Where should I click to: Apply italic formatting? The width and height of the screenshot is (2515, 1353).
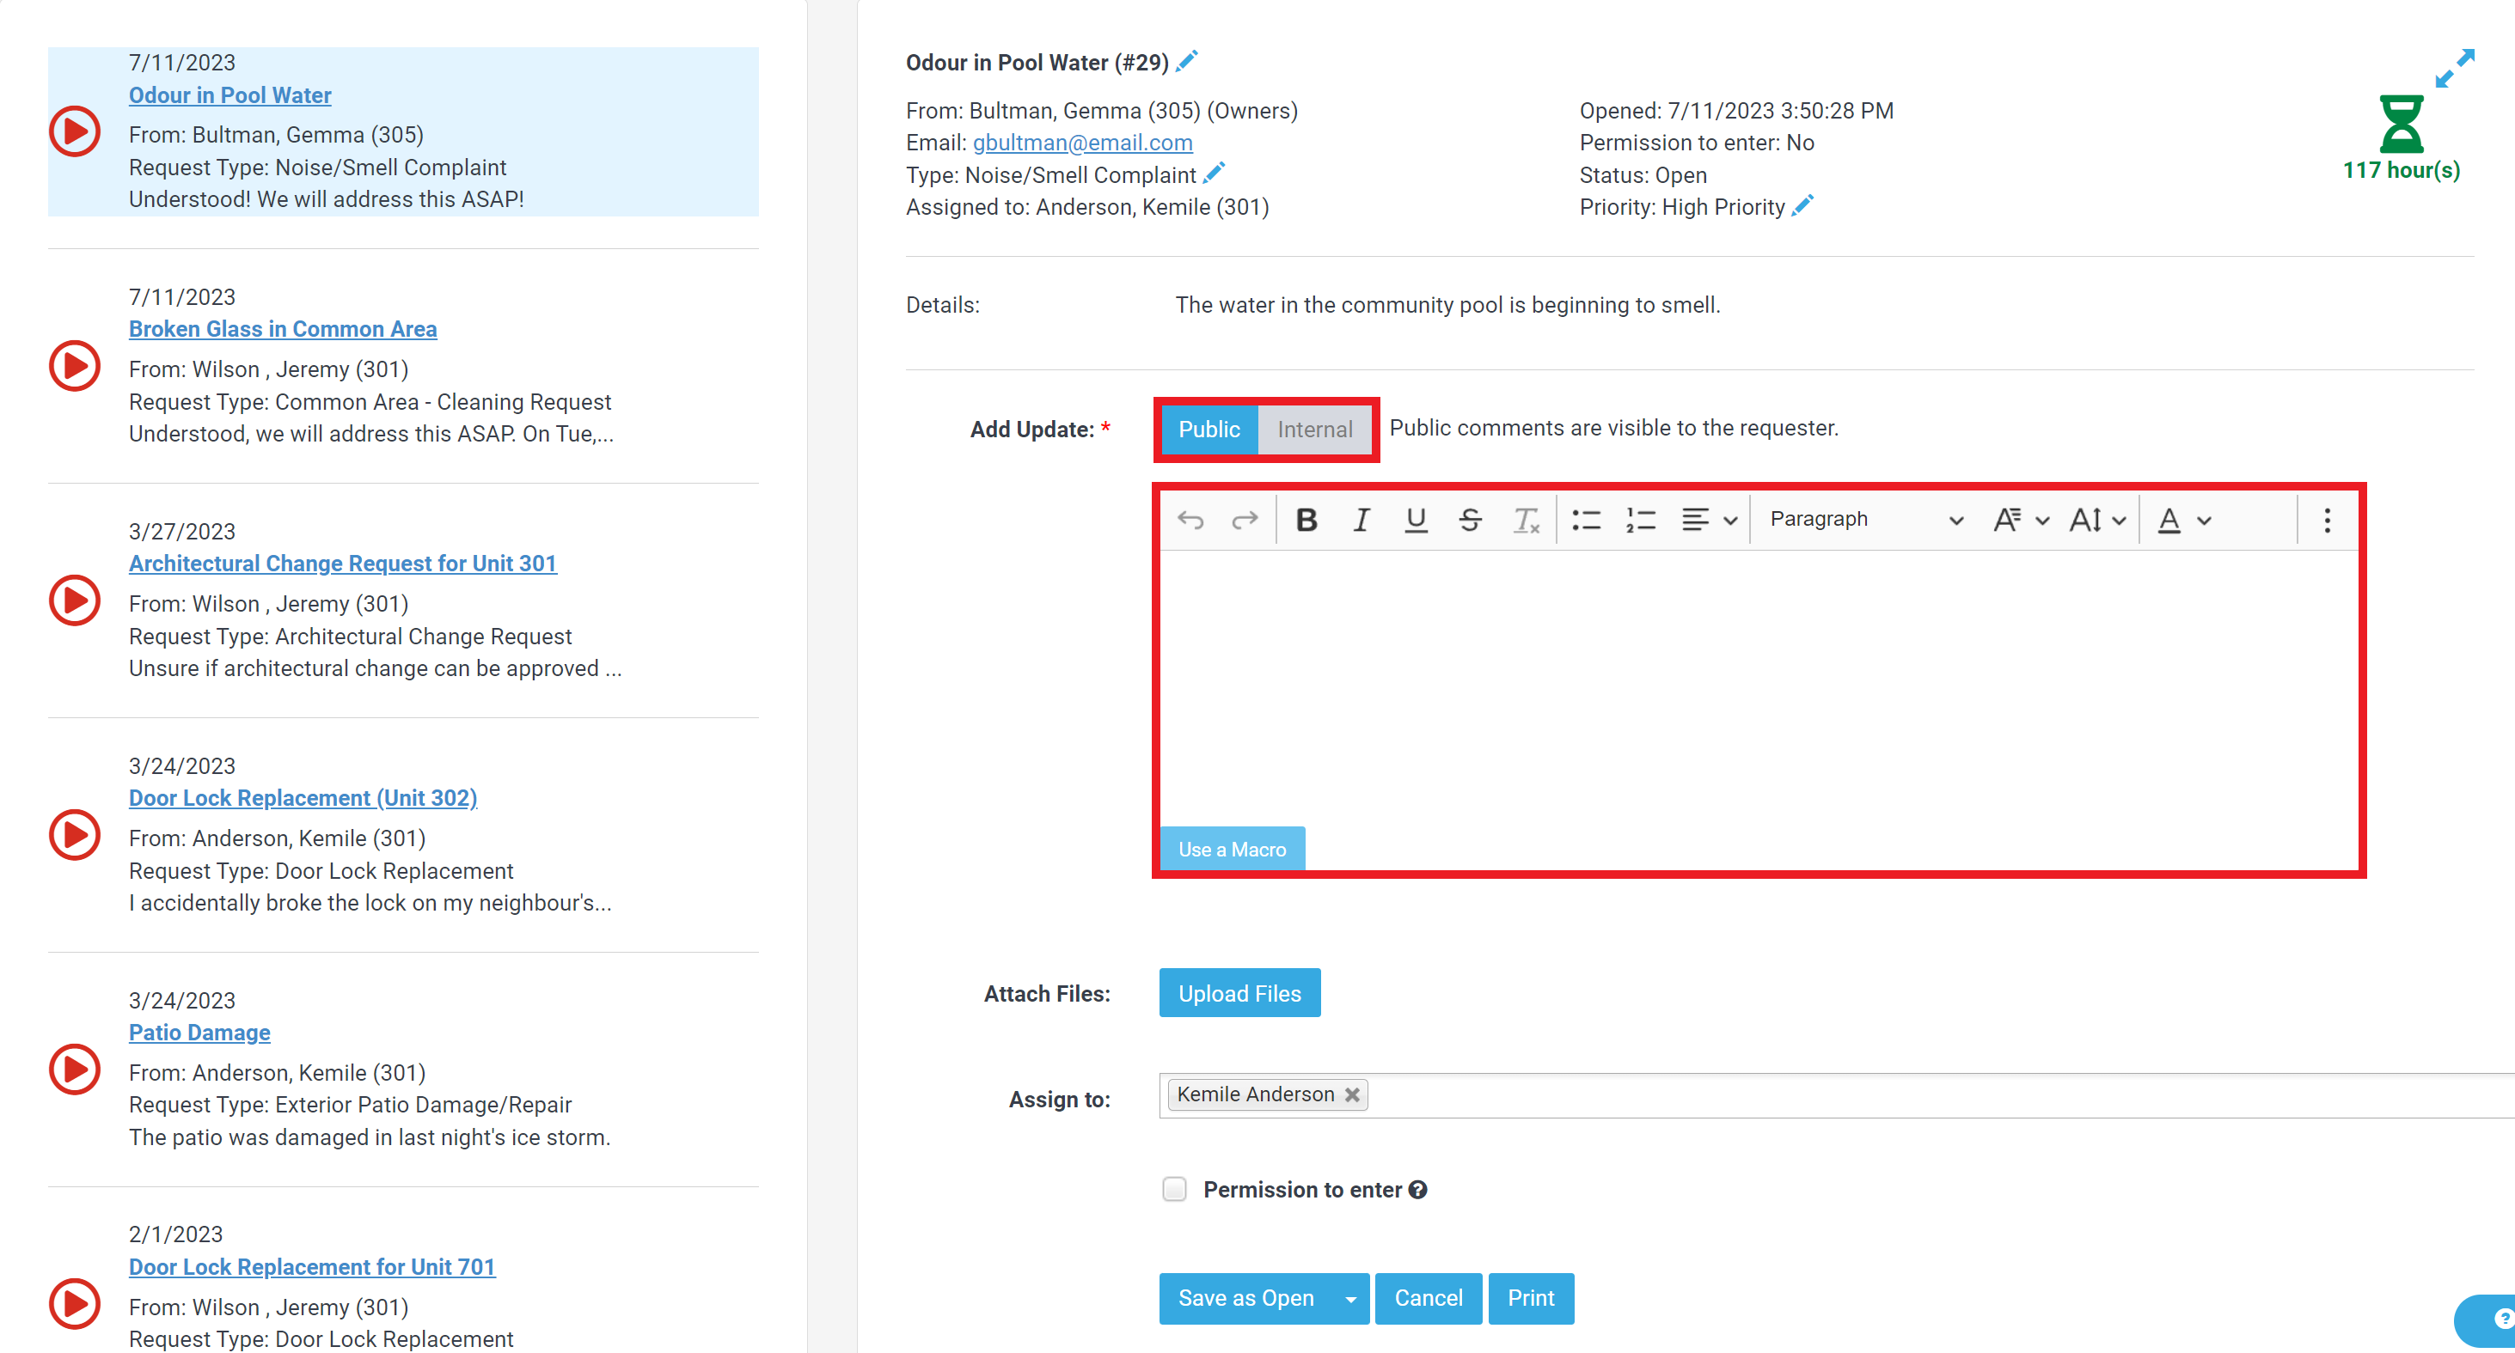tap(1361, 519)
